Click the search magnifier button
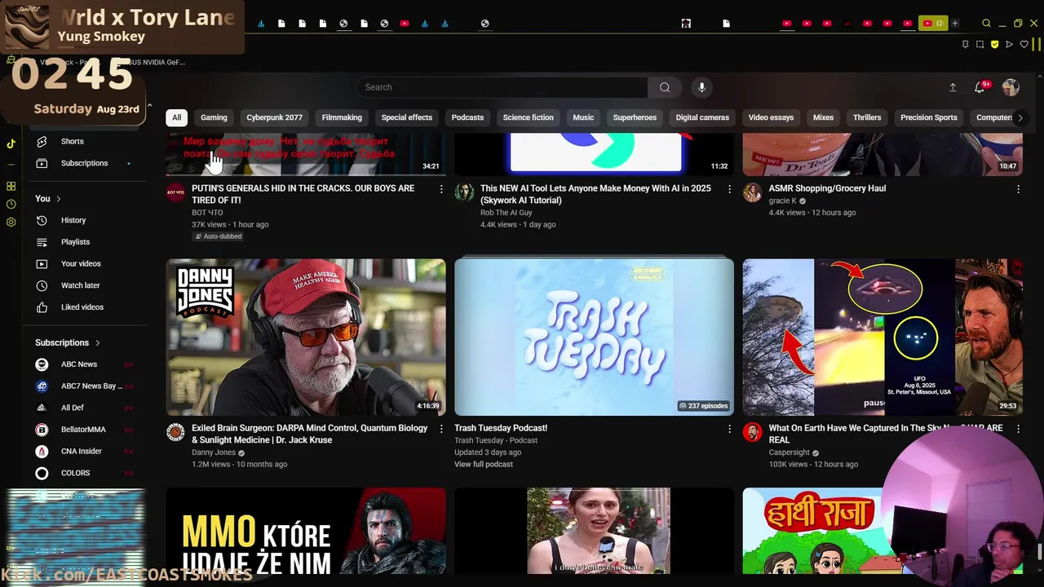1044x587 pixels. [665, 87]
